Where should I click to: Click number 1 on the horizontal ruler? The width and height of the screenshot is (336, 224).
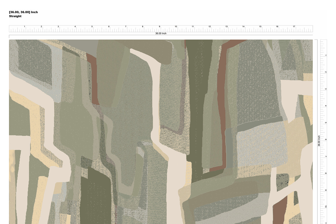(x=24, y=27)
